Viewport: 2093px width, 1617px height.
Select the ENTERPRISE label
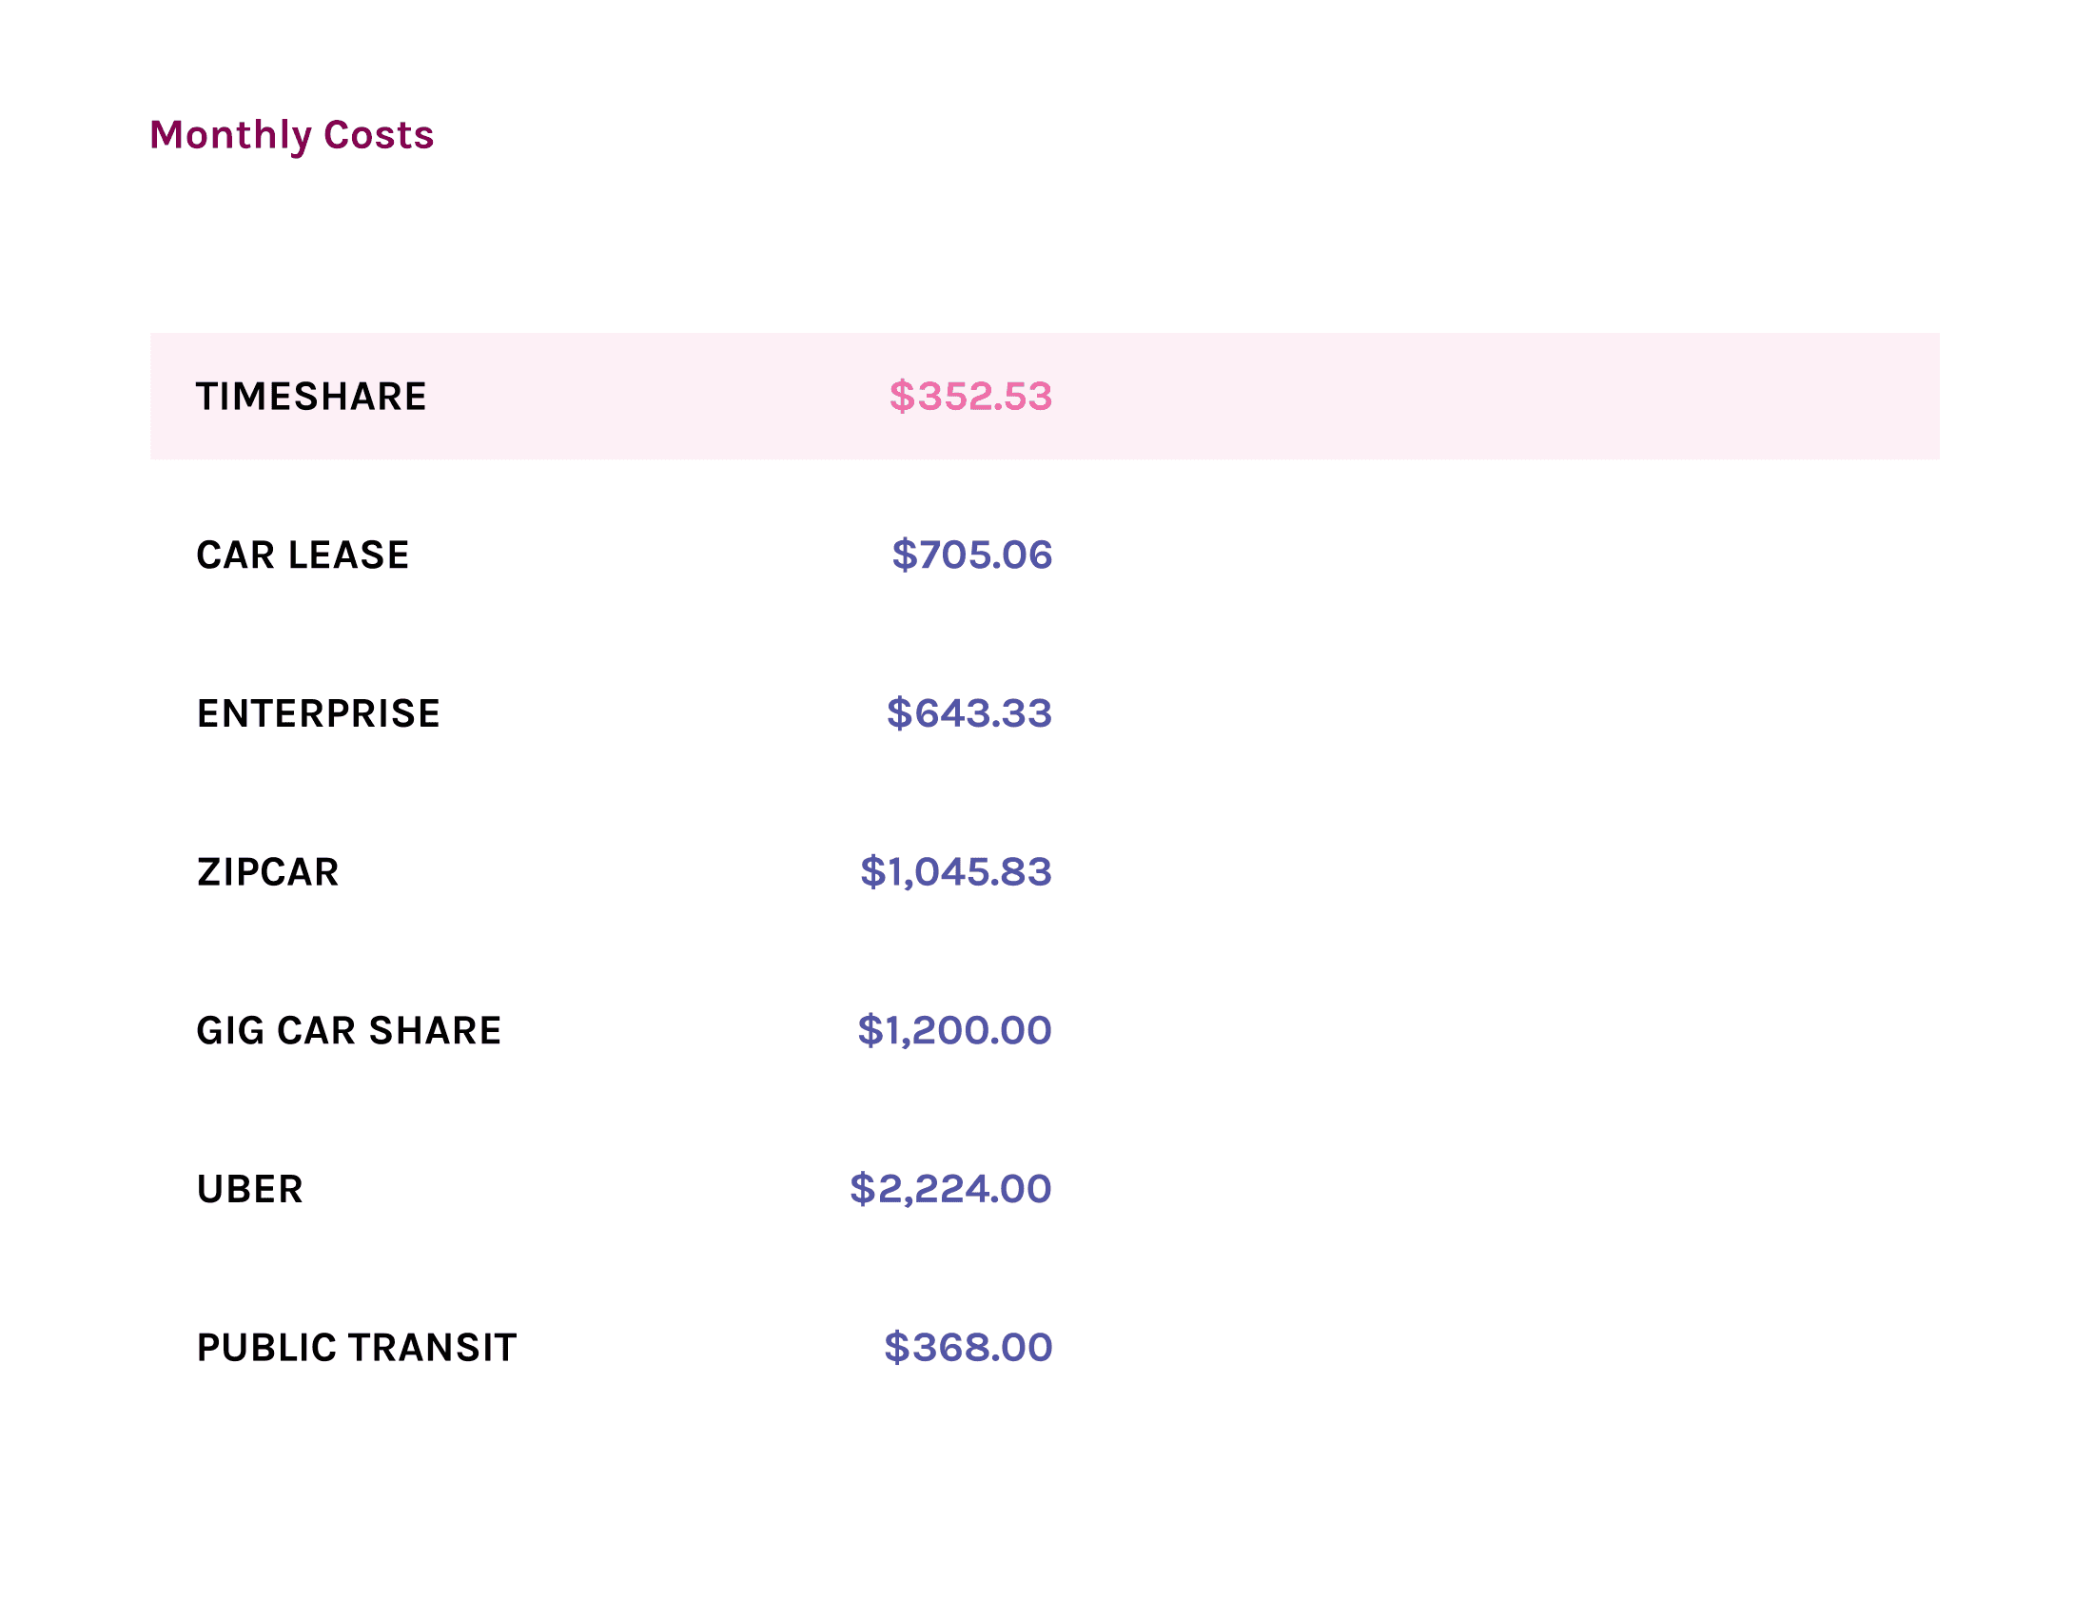coord(318,713)
